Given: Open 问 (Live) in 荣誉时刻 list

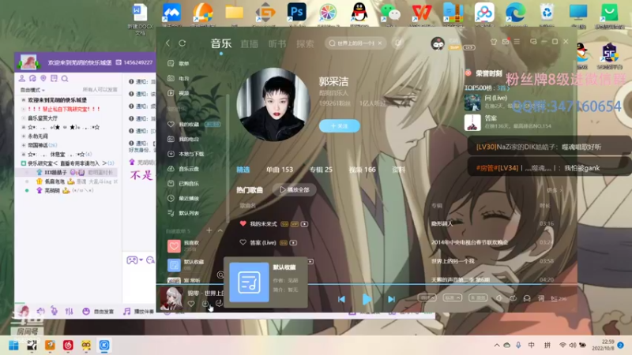Looking at the screenshot, I should coord(496,98).
